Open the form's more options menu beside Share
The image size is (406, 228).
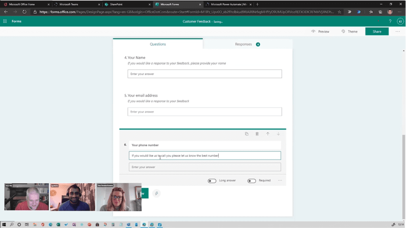398,32
